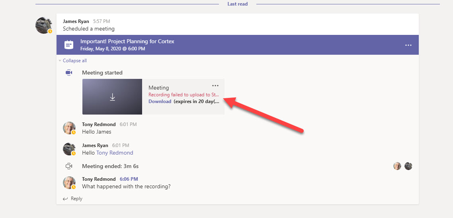Click the Download recording link
Viewport: 453px width, 218px height.
[160, 101]
